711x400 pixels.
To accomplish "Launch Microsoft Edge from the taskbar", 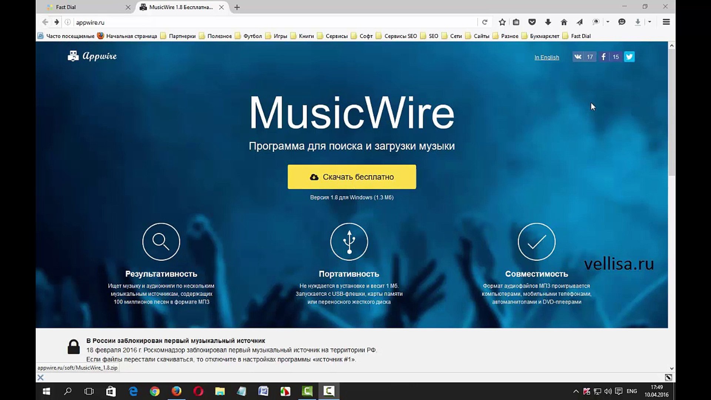I will point(133,391).
